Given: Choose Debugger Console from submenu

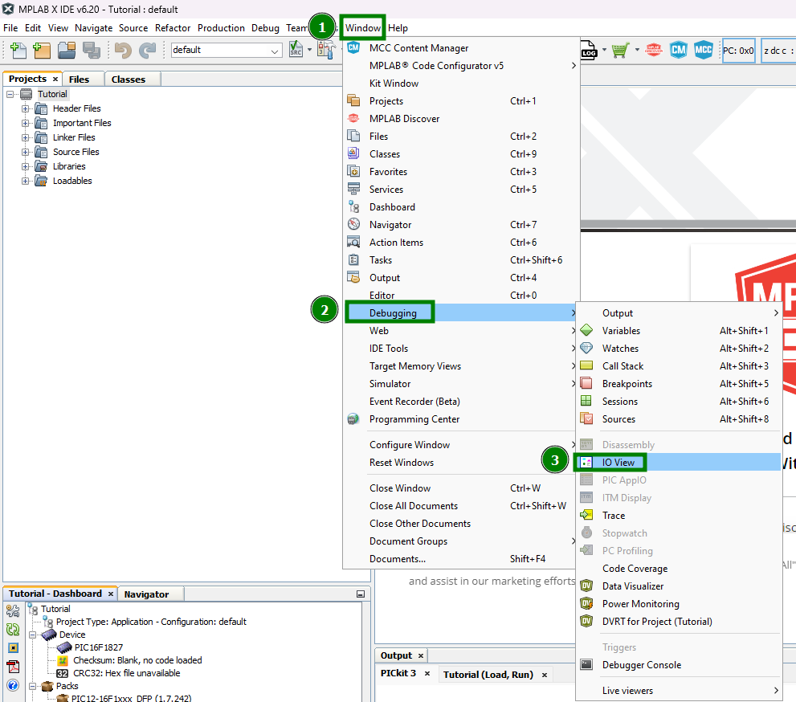Looking at the screenshot, I should pyautogui.click(x=679, y=665).
